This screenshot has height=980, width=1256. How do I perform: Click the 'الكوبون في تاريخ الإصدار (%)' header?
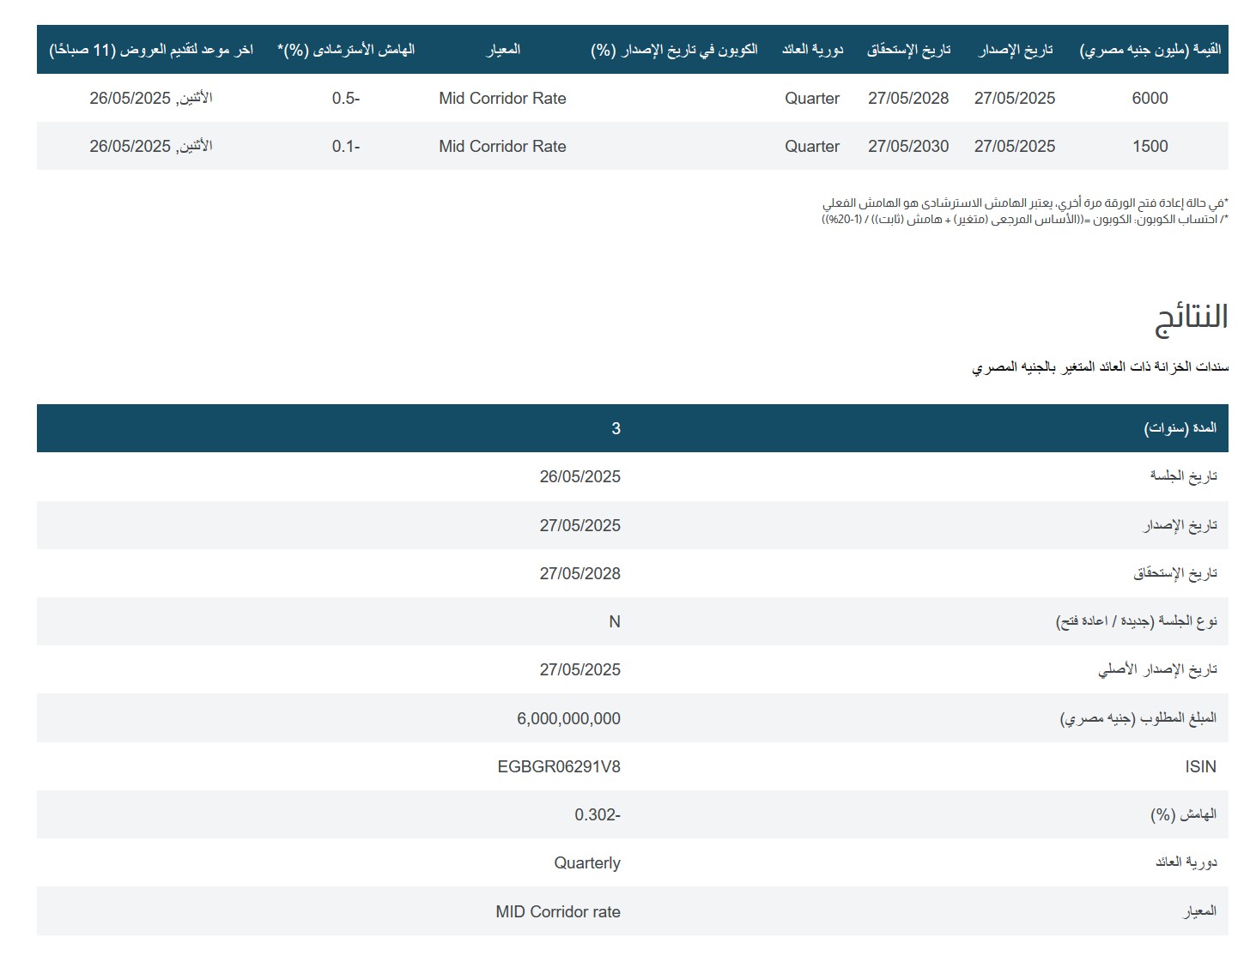coord(674,50)
